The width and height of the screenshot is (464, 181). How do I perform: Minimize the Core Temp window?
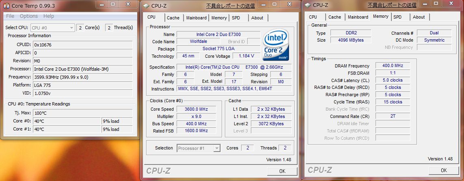pyautogui.click(x=102, y=4)
